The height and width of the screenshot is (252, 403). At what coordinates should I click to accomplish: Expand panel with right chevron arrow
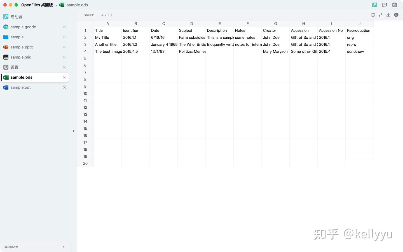pyautogui.click(x=73, y=131)
